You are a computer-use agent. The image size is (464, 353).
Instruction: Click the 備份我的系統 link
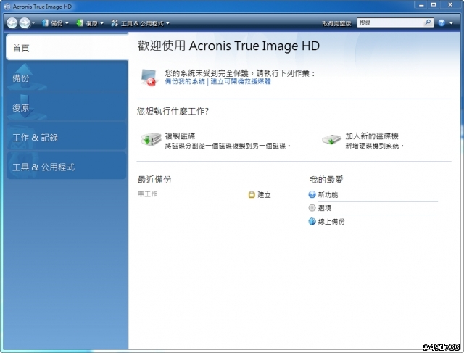(x=185, y=81)
